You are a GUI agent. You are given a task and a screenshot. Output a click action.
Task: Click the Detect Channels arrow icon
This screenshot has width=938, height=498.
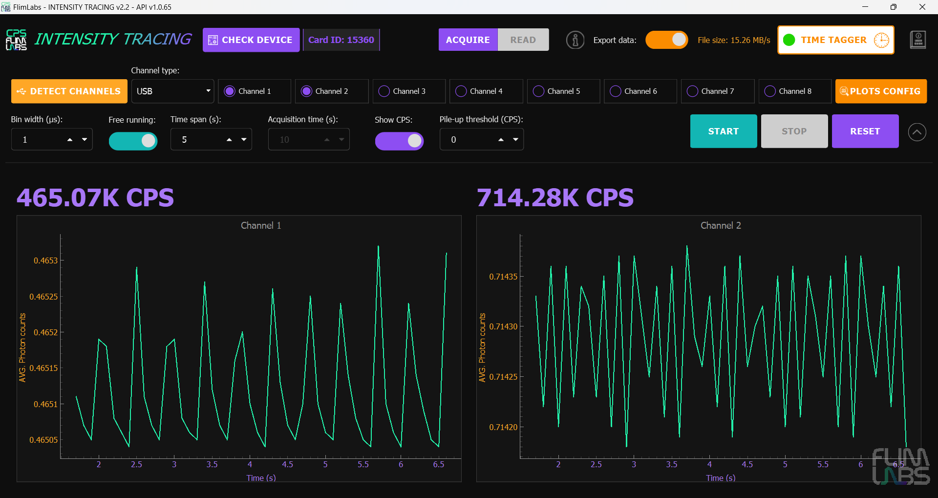(x=21, y=91)
